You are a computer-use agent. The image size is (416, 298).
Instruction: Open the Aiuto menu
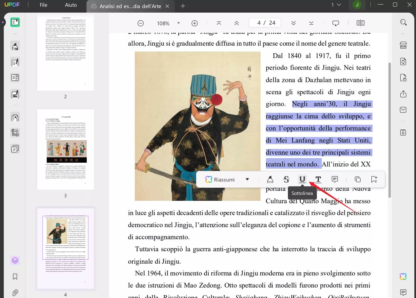point(71,5)
